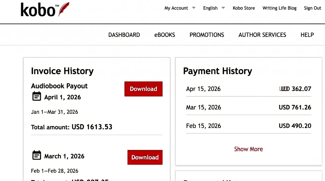Select the Feb 15, 2026 payment date
This screenshot has height=181, width=325.
coord(204,126)
